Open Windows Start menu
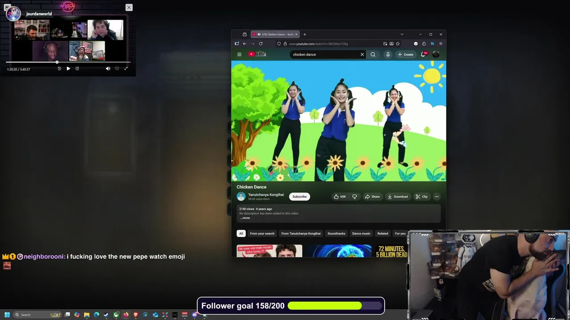Screen dimensions: 570x320 (7, 315)
